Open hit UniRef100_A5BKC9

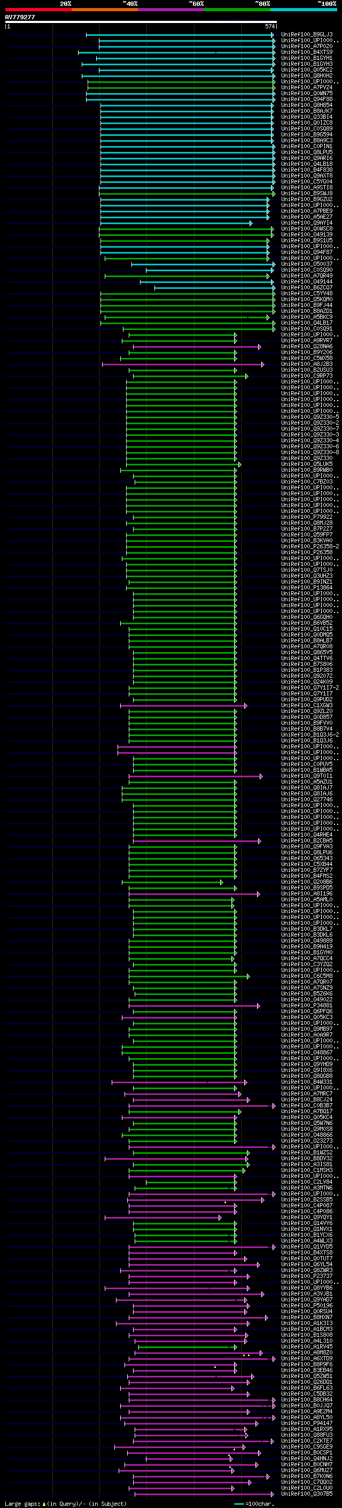(307, 317)
